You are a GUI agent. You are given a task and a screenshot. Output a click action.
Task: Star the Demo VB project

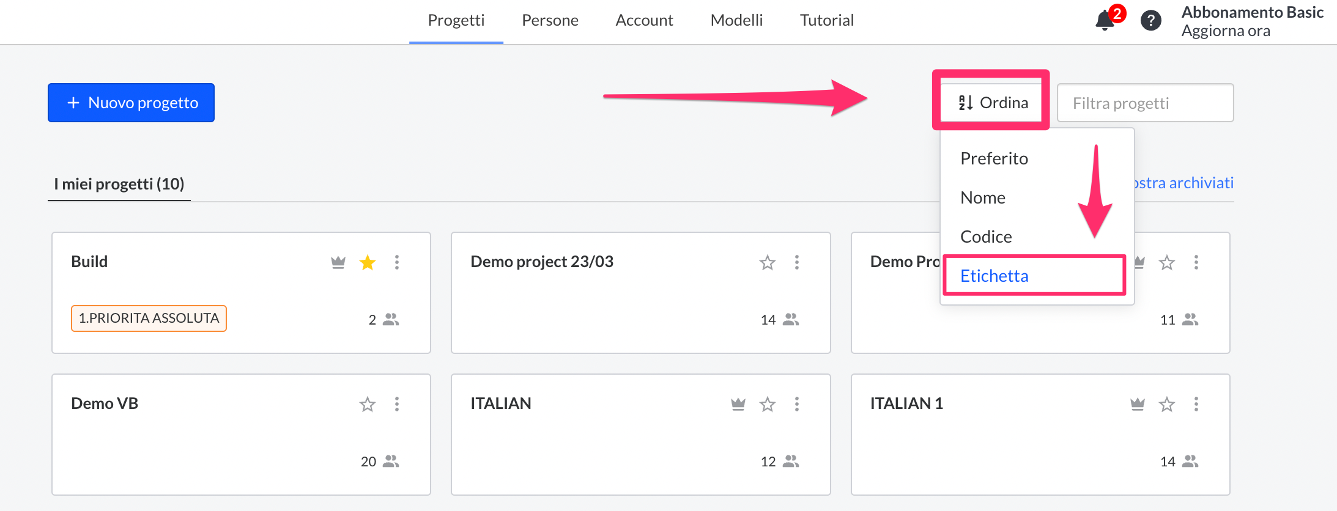click(x=368, y=404)
